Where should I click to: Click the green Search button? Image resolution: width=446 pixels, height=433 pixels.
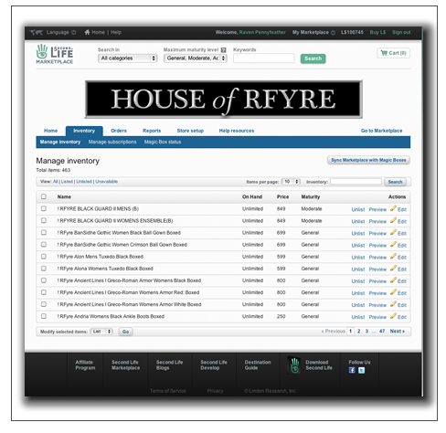pos(313,58)
